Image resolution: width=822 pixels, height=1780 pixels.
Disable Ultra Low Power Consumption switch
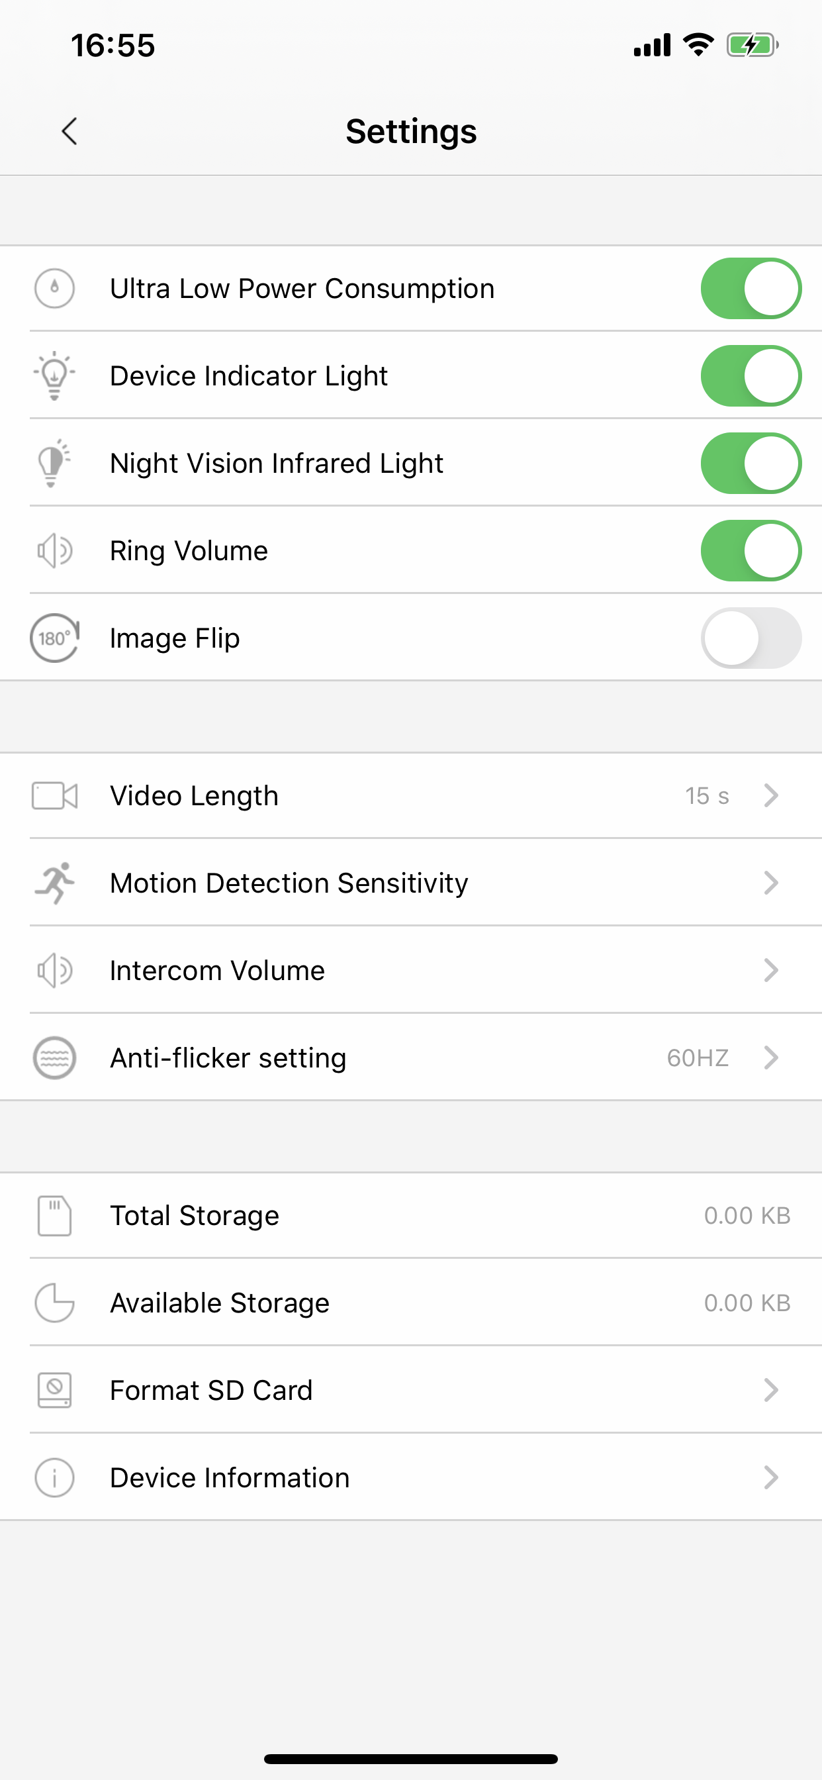751,289
